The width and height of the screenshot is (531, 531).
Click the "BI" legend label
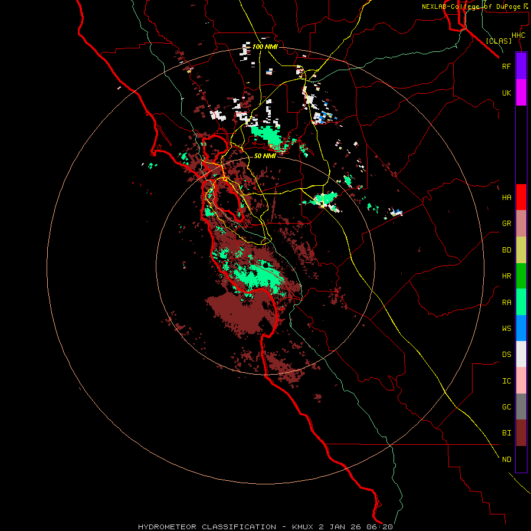pos(506,433)
